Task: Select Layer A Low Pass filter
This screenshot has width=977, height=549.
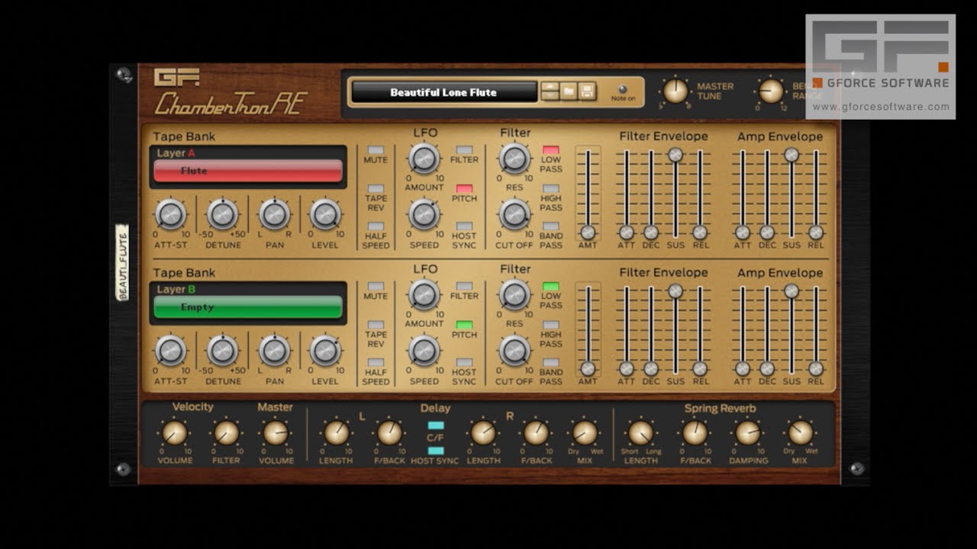Action: pos(551,150)
